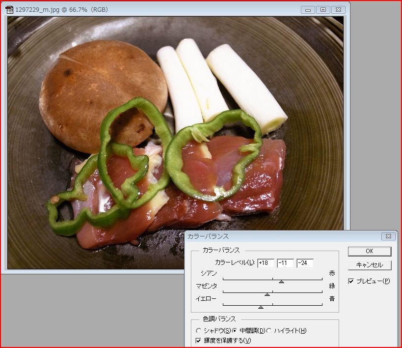Screen dimensions: 402x348
Task: Minimize the 1297229_m.jpg image window
Action: (308, 10)
